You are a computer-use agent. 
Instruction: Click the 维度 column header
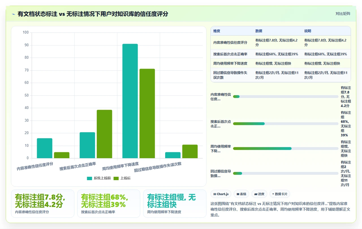click(217, 31)
